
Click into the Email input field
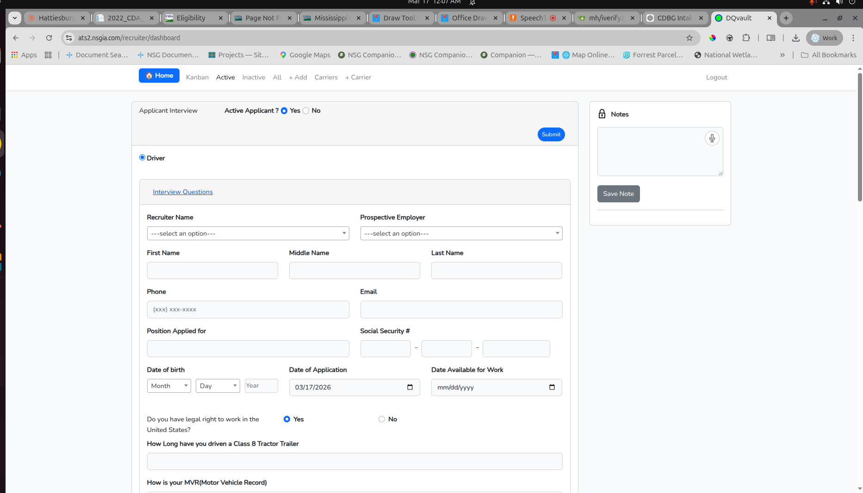point(461,310)
